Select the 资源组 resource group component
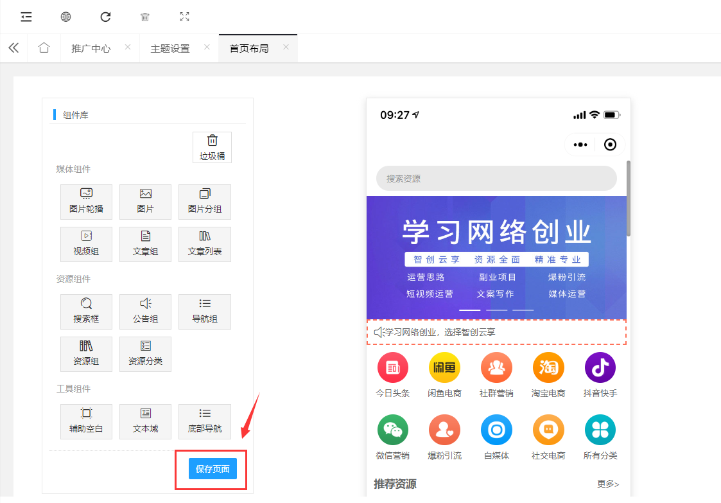Viewport: 721px width, 503px height. click(x=87, y=355)
